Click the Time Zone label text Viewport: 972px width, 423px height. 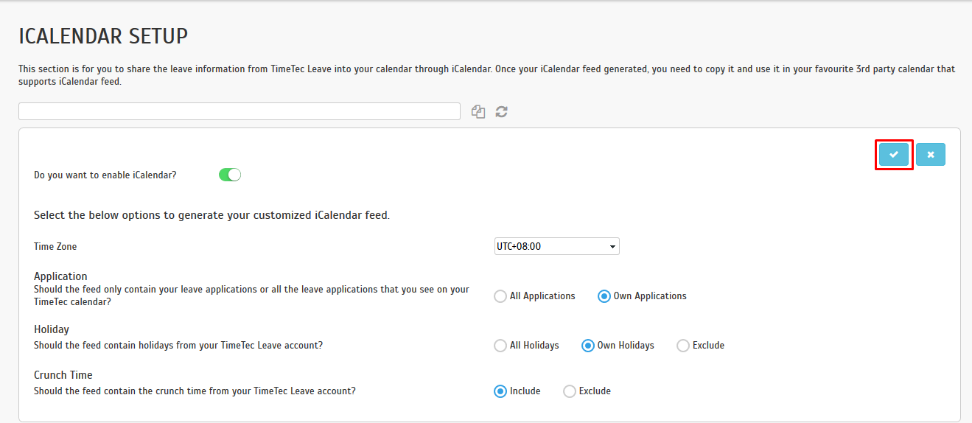point(55,247)
